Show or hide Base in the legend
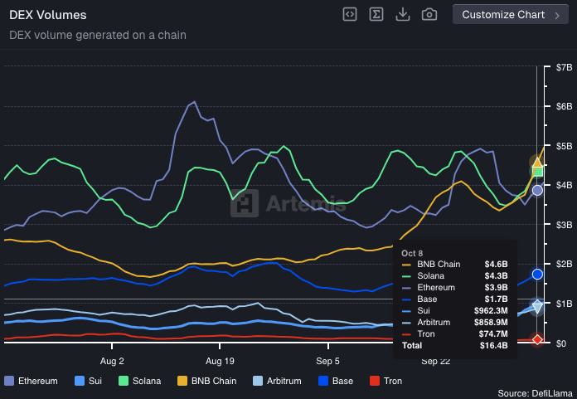This screenshot has width=577, height=399. (x=336, y=381)
